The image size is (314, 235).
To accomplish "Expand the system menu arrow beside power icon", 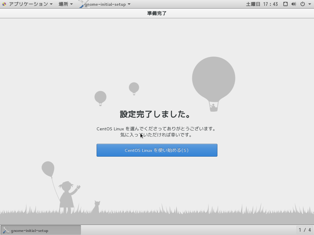I will click(309, 4).
